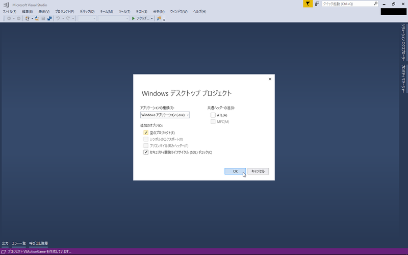Click the Visual Studio logo icon
Viewport: 408px width, 255px height.
coord(6,5)
